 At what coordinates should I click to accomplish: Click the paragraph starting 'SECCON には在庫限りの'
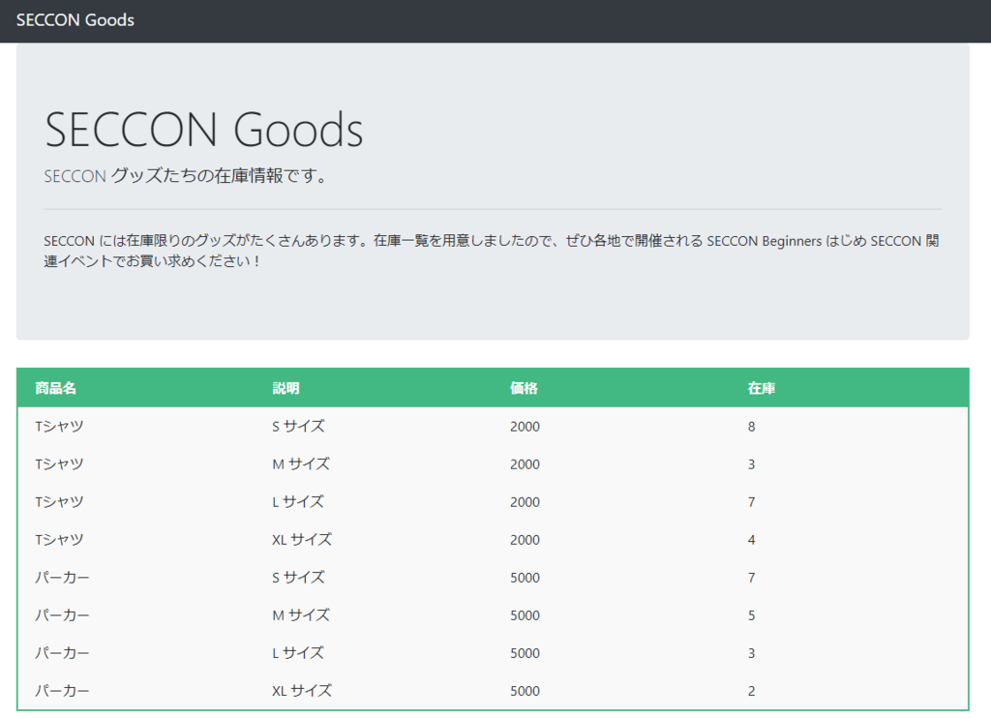(492, 251)
